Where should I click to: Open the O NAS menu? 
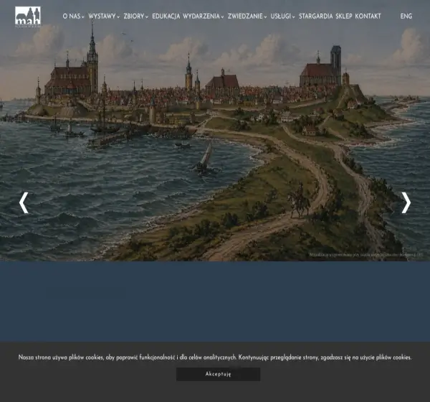point(72,17)
